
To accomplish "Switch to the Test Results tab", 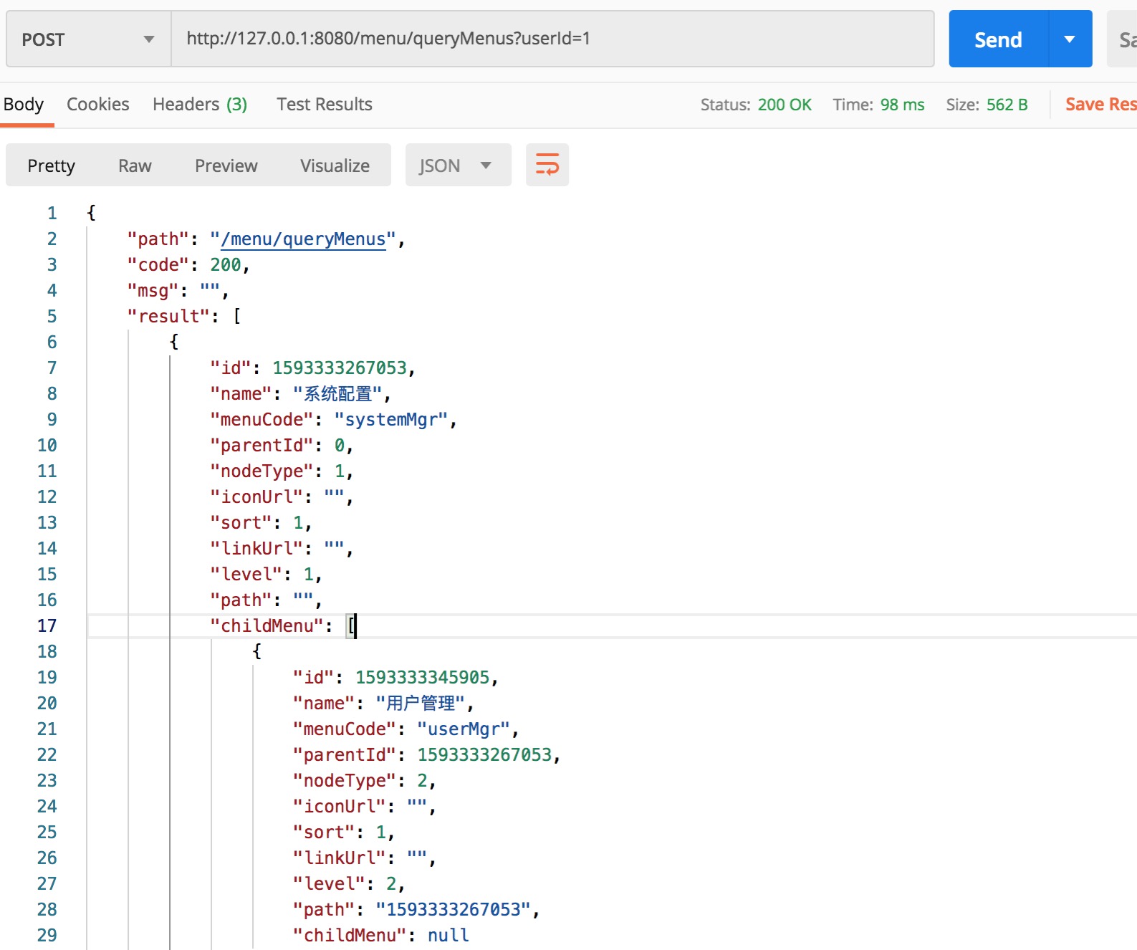I will (x=325, y=105).
